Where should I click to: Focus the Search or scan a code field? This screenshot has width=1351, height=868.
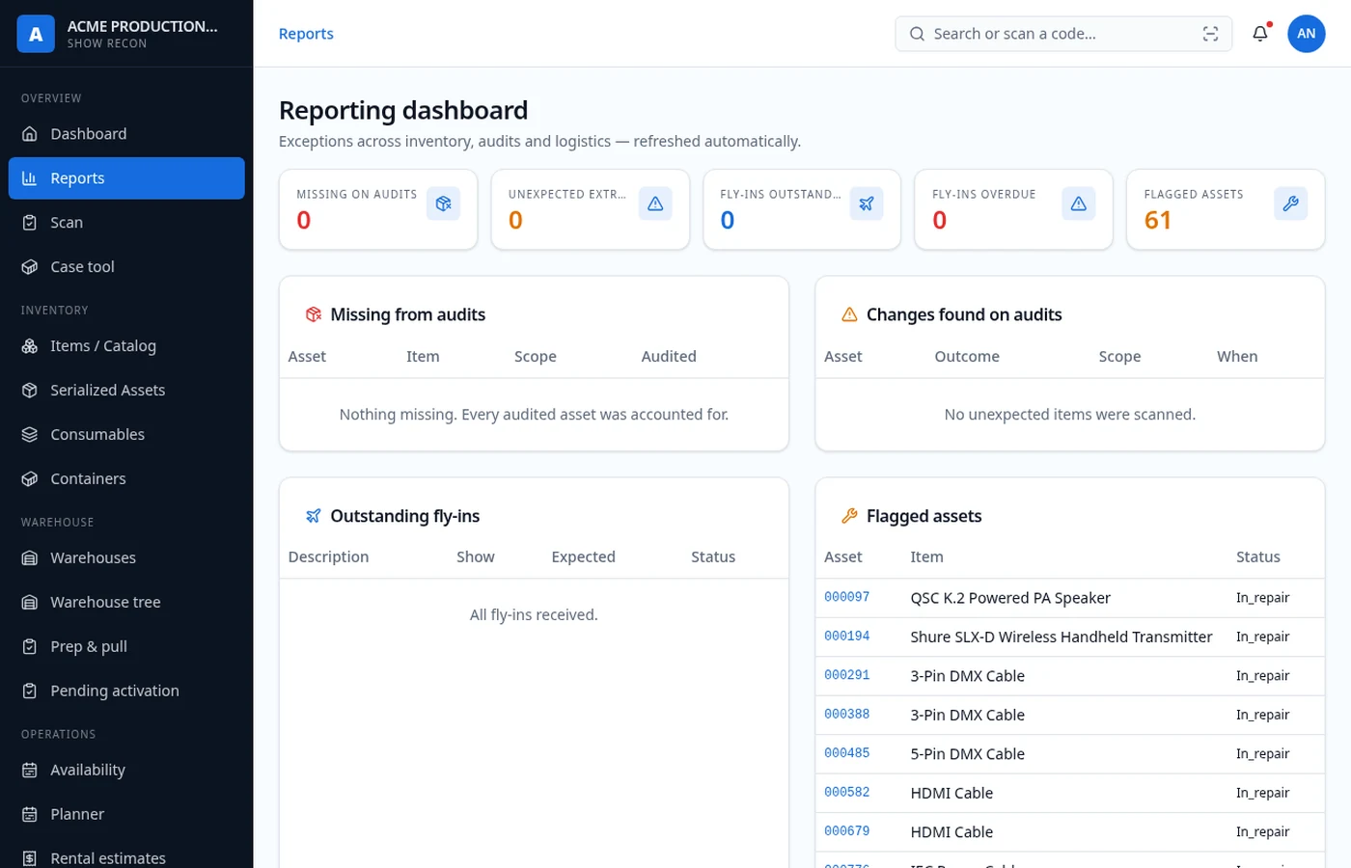coord(1063,34)
